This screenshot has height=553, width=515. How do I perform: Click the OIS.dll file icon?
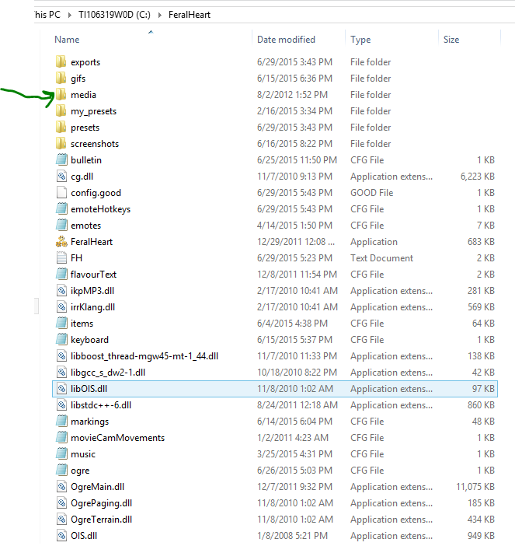coord(61,536)
